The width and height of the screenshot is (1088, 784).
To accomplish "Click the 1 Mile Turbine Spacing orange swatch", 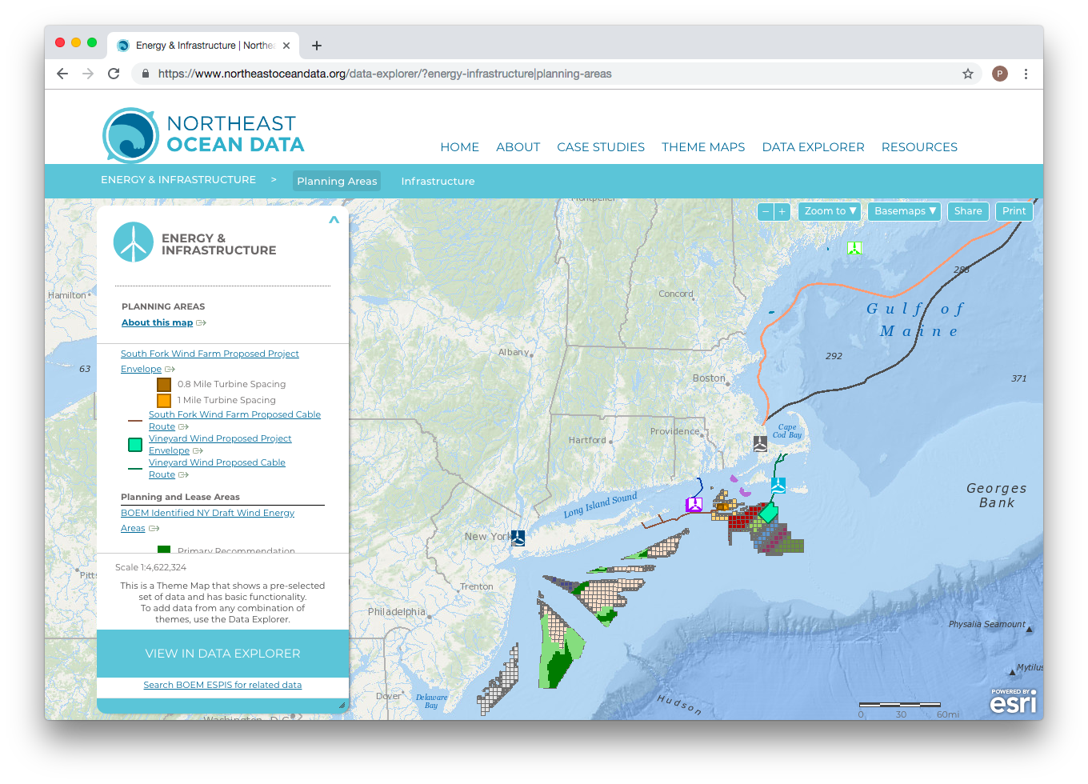I will 164,401.
